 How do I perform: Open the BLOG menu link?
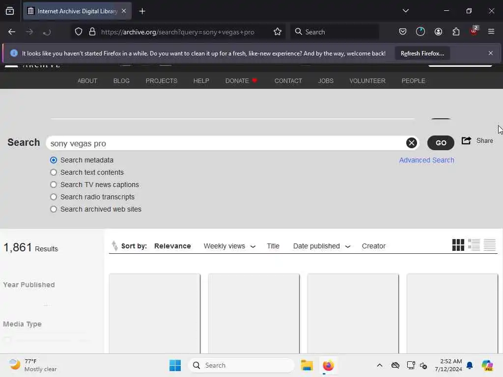121,81
